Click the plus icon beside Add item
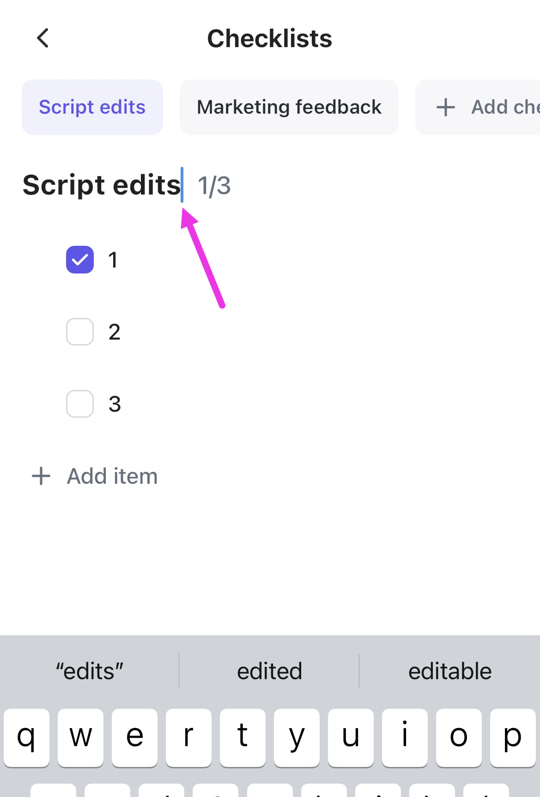The height and width of the screenshot is (797, 540). 41,476
